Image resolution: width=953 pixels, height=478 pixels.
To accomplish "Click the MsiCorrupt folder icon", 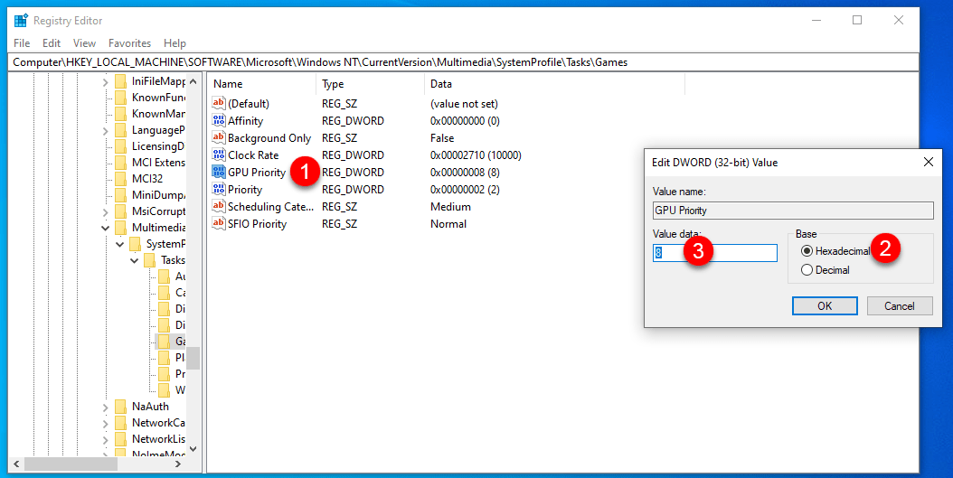I will pyautogui.click(x=121, y=211).
